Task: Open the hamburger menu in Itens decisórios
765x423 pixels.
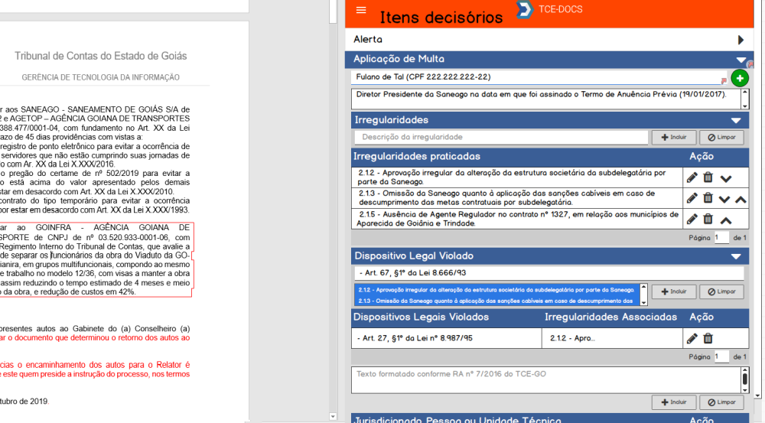Action: pos(361,10)
